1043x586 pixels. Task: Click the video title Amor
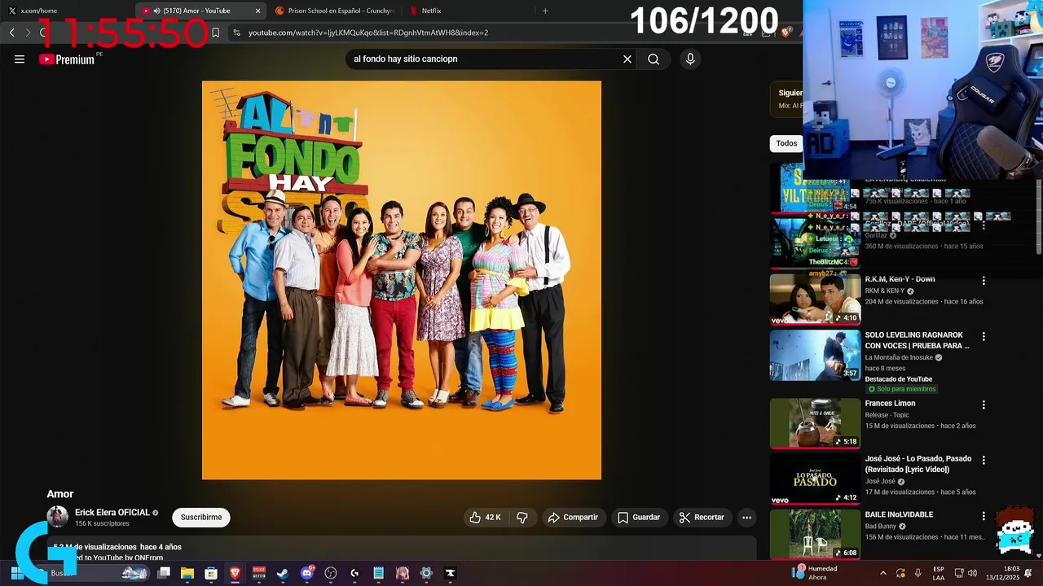point(60,494)
